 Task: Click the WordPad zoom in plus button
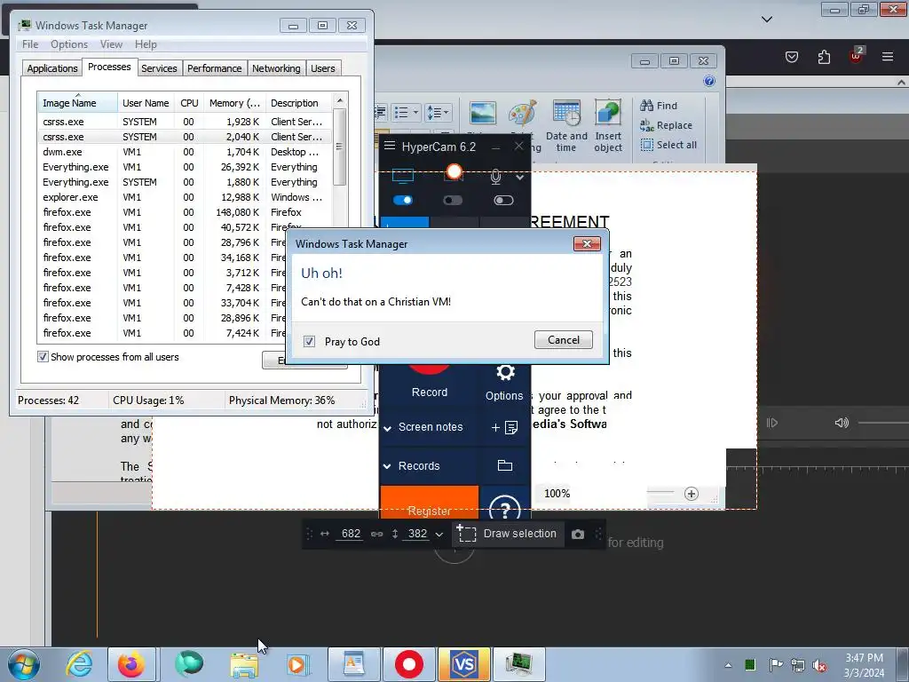click(x=691, y=494)
